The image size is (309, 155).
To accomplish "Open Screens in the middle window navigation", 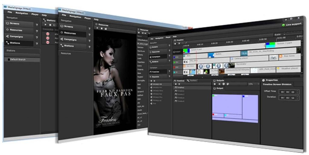I will pos(73,27).
